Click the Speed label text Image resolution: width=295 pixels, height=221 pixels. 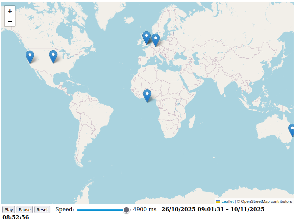pos(65,209)
